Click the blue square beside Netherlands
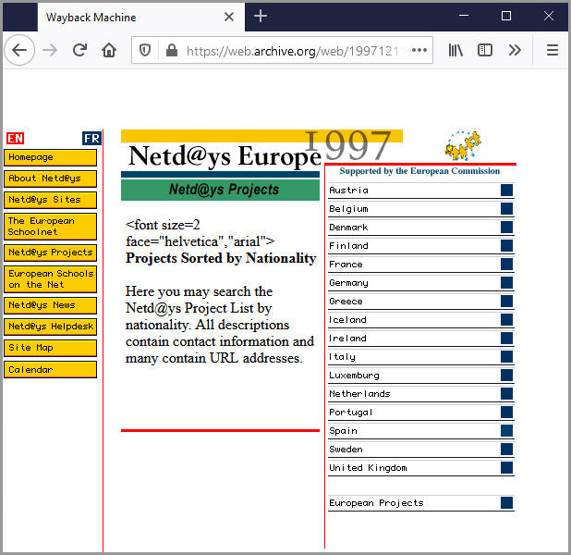The image size is (571, 555). (x=506, y=393)
